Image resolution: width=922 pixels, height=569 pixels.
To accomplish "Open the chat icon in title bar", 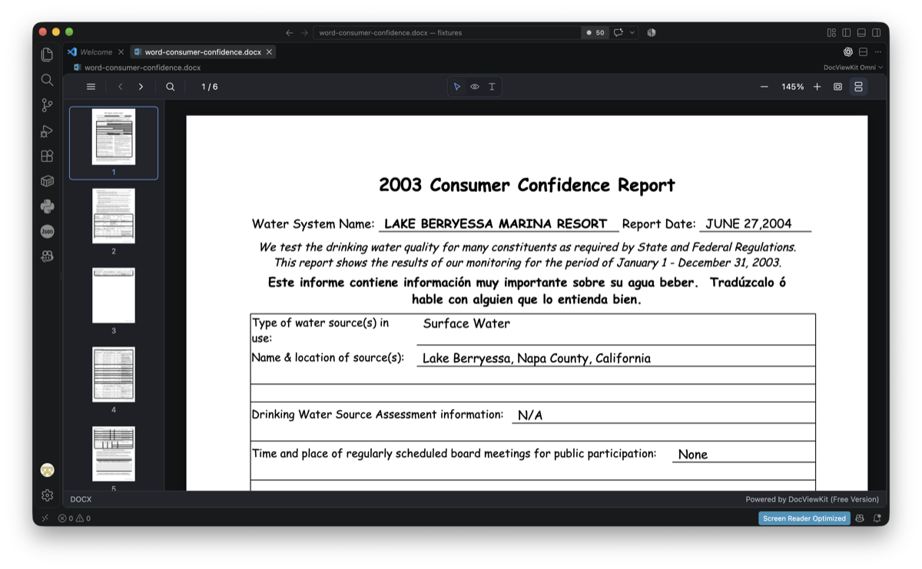I will pos(619,32).
